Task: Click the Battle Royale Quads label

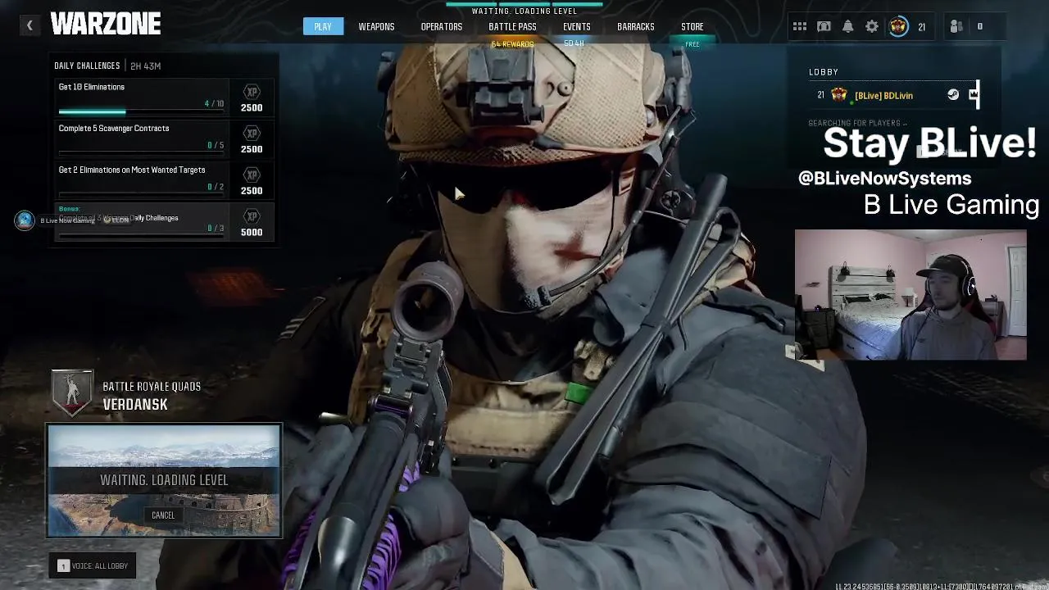Action: tap(152, 386)
